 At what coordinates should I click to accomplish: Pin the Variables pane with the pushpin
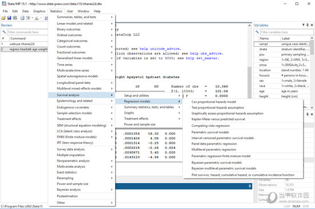coord(308,25)
